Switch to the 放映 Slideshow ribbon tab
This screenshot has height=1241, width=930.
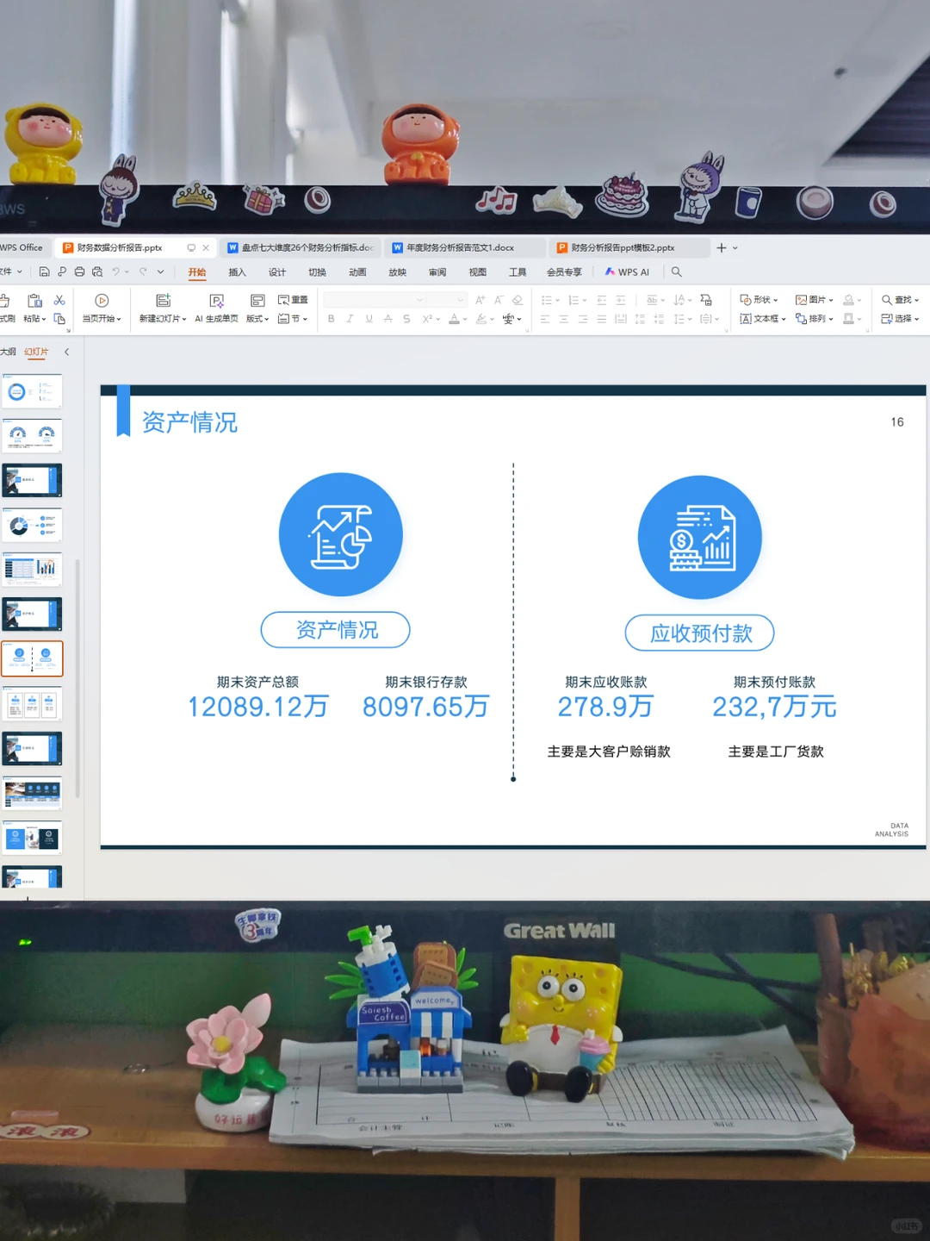[x=397, y=272]
